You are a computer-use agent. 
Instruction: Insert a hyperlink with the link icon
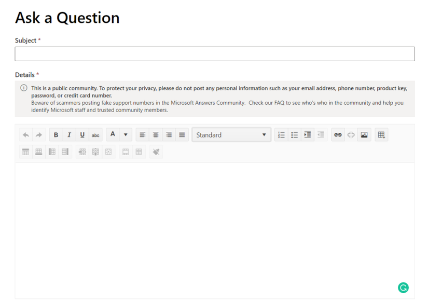338,134
